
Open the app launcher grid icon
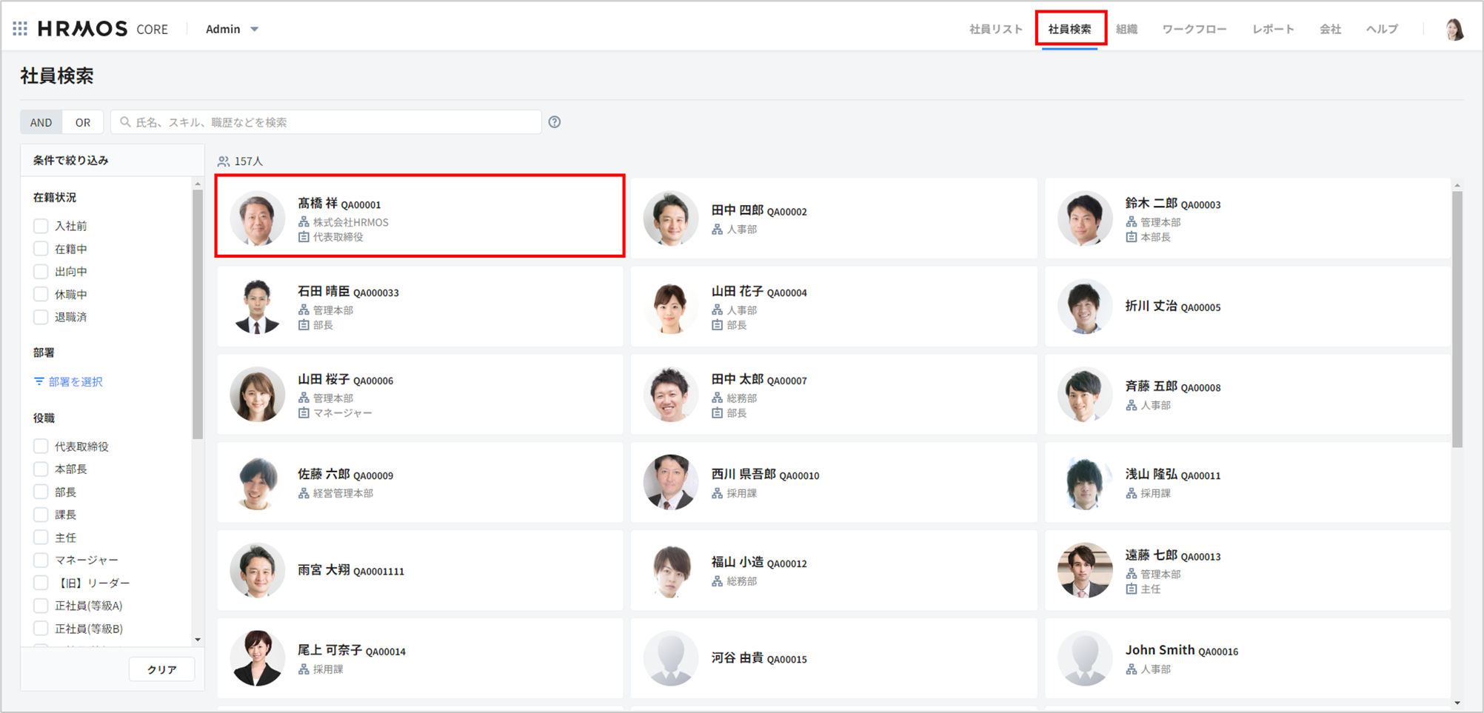pyautogui.click(x=20, y=29)
